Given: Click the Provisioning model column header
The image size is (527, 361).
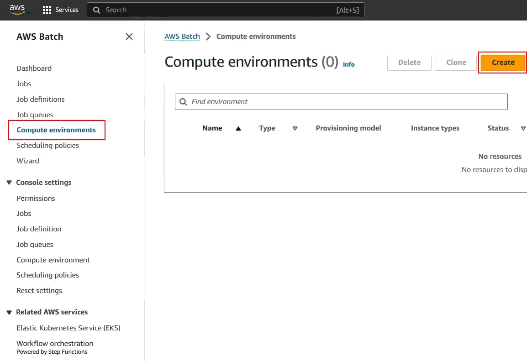Looking at the screenshot, I should point(348,128).
